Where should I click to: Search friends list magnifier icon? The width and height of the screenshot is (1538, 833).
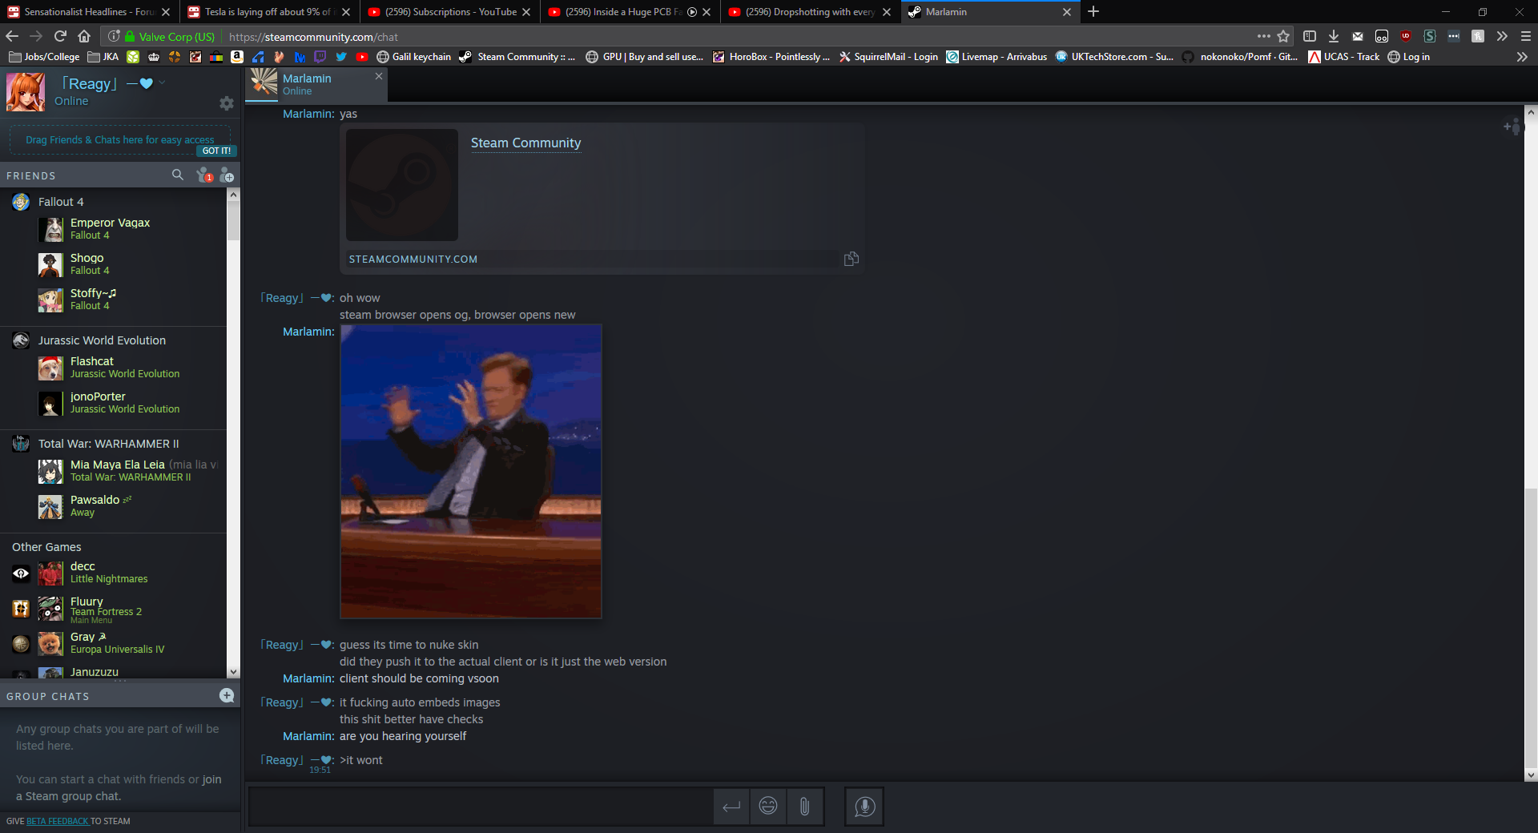click(178, 175)
